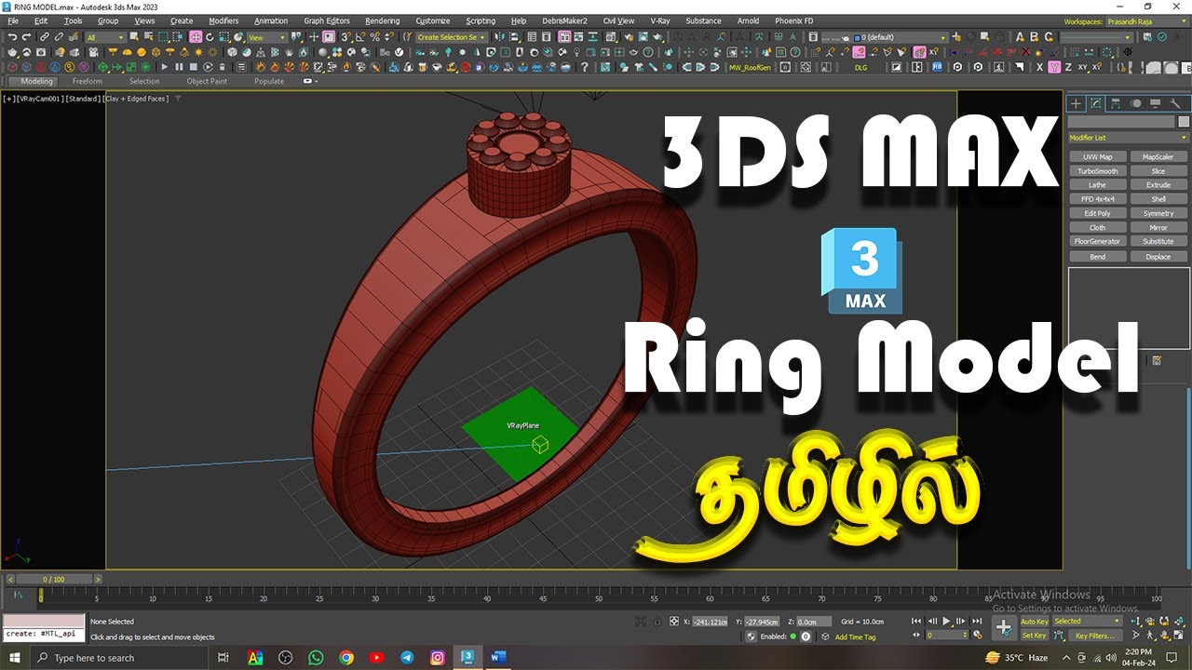Activate the Select and Rotate tool

tap(210, 36)
